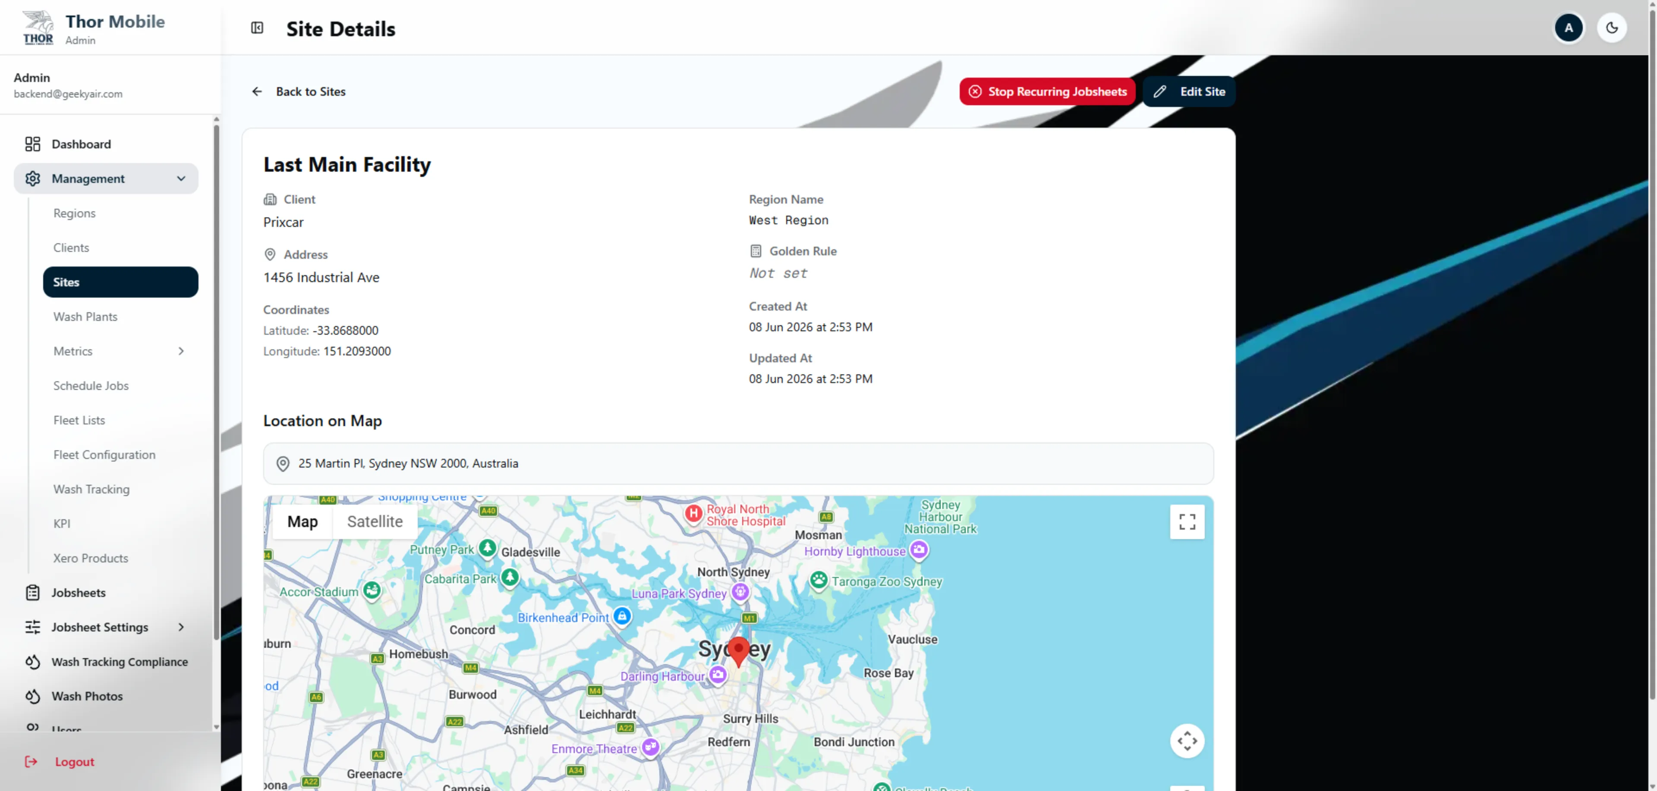Click Taronga Zoo Sydney marker

point(819,581)
